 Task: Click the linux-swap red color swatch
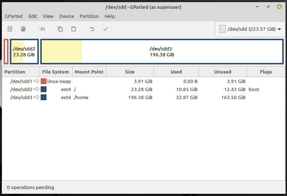click(44, 81)
